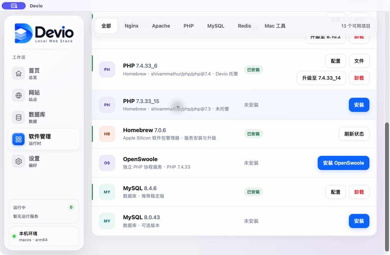Switch to the PHP filter tab

click(x=189, y=26)
